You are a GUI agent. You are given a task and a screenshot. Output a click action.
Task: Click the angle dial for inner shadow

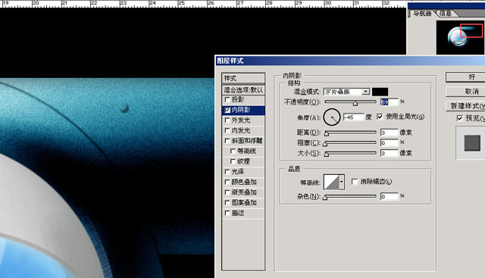coord(332,117)
